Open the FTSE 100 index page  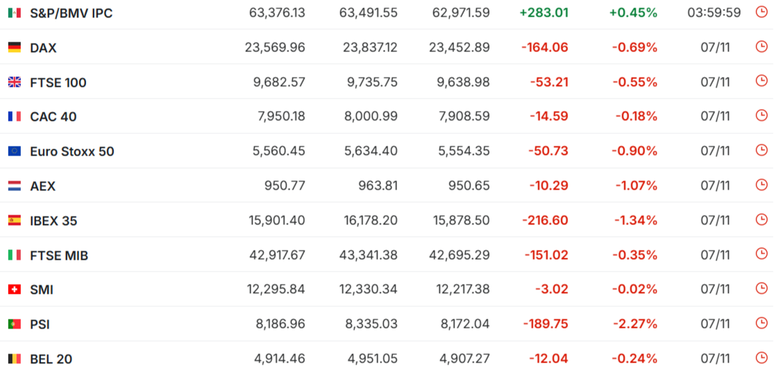click(x=58, y=83)
